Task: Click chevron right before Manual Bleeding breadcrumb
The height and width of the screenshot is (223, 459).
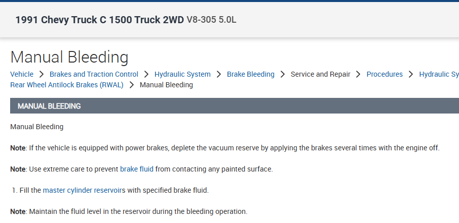Action: 132,85
